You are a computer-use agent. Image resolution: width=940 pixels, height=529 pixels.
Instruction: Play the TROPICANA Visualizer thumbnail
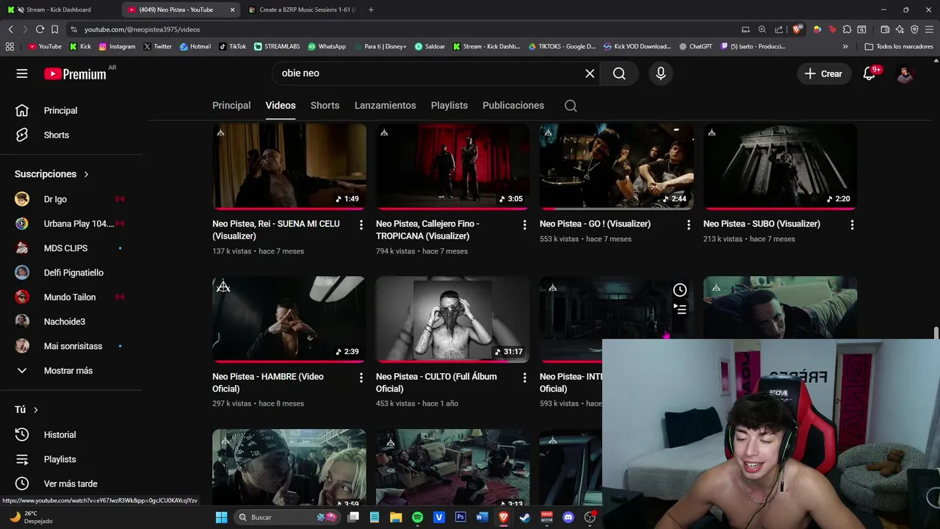[x=452, y=166]
